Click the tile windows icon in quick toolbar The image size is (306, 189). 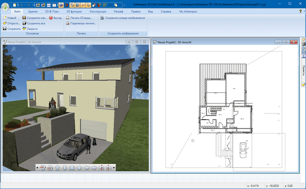tap(54, 5)
